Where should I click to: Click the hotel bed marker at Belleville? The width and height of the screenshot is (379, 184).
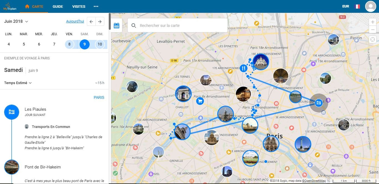pos(319,103)
